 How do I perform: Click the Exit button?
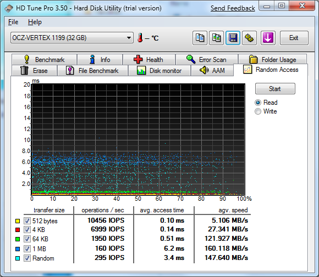click(x=294, y=38)
